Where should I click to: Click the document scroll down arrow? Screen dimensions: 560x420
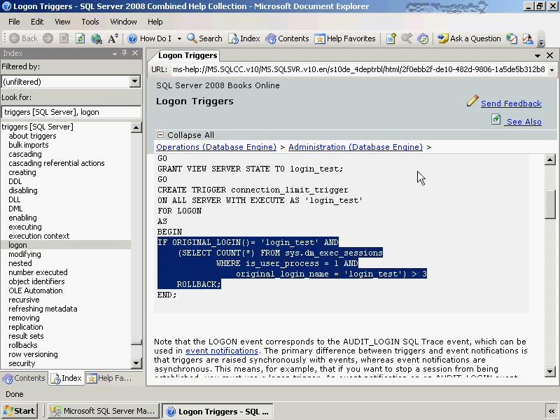pos(549,372)
